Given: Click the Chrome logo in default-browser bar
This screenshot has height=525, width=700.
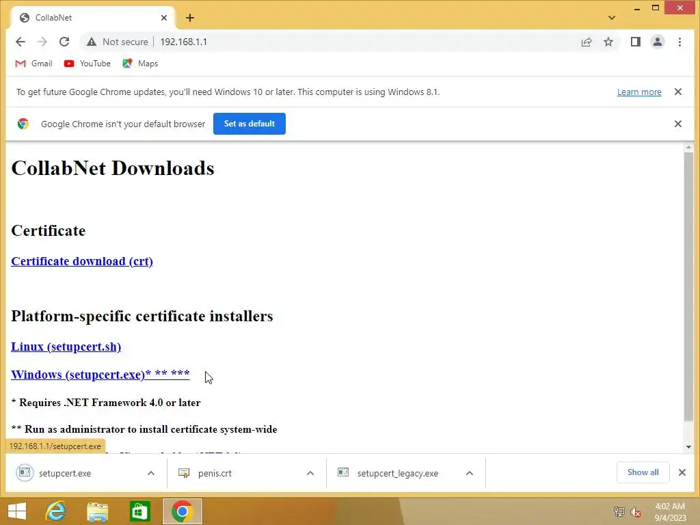Looking at the screenshot, I should [23, 124].
